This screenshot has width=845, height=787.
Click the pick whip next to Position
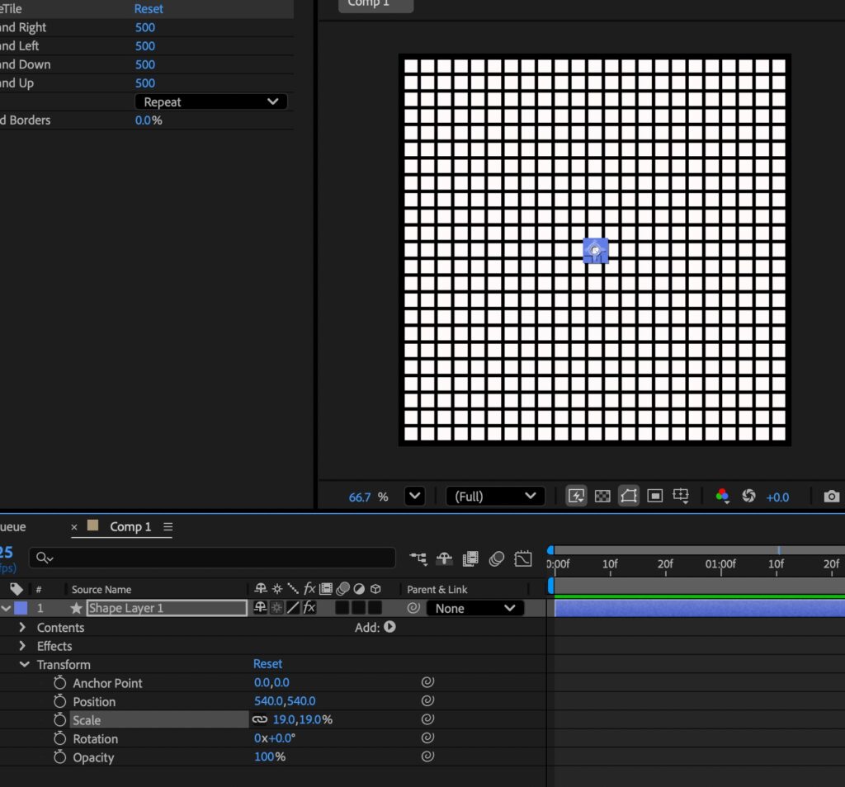click(427, 701)
